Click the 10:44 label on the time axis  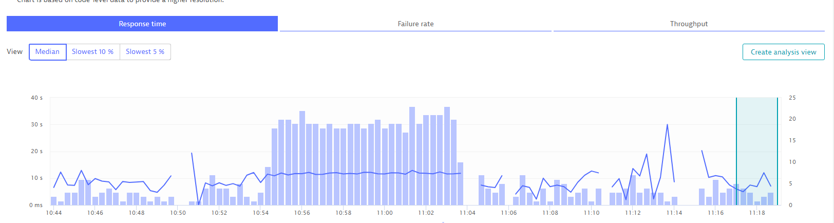coord(53,213)
